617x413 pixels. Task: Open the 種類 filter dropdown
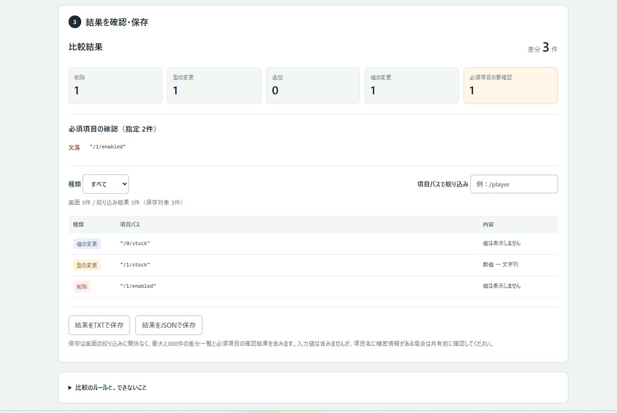(106, 184)
